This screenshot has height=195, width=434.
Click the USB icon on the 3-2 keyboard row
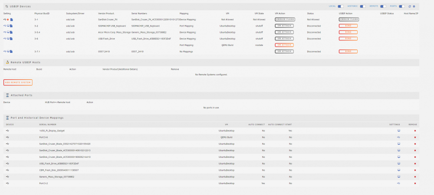coord(5,26)
